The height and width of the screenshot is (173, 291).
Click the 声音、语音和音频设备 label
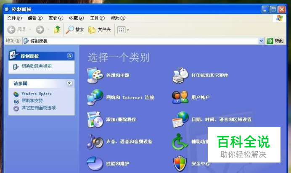129,142
